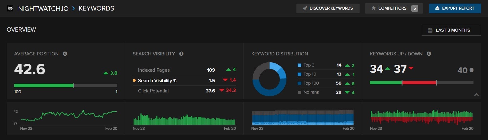Collapse the overview panel with chevron

[x=477, y=95]
